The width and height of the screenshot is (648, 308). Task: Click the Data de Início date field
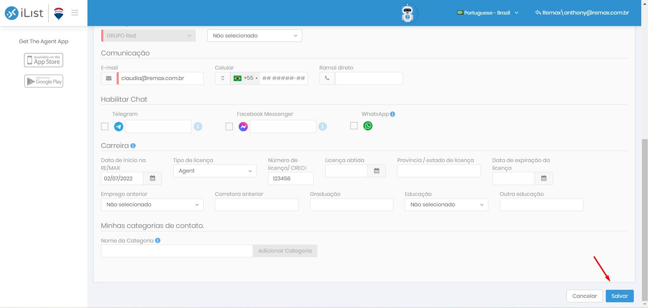pyautogui.click(x=122, y=178)
